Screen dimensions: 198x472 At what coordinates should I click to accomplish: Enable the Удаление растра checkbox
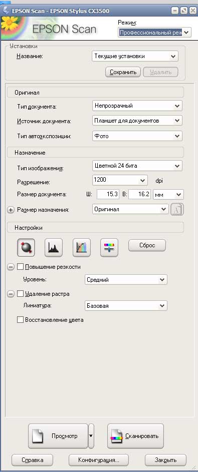[x=20, y=293]
